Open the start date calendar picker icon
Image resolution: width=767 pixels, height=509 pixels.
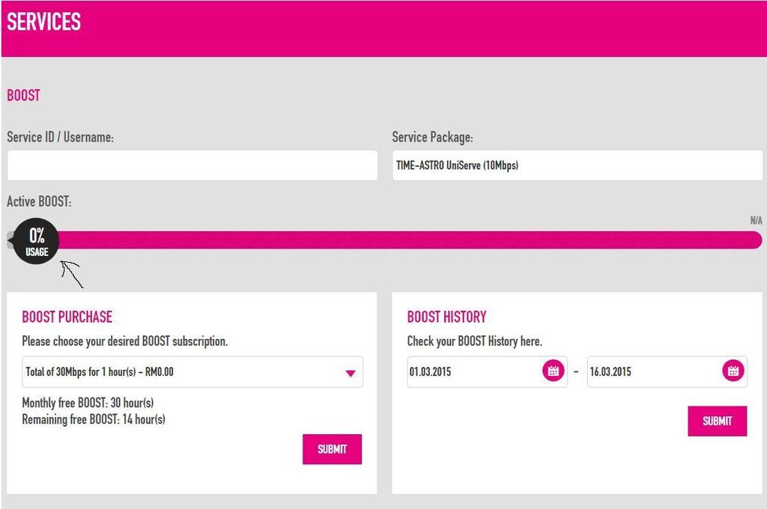coord(553,371)
